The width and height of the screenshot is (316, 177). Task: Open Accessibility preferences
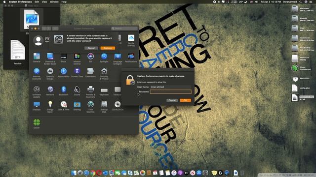(64, 73)
